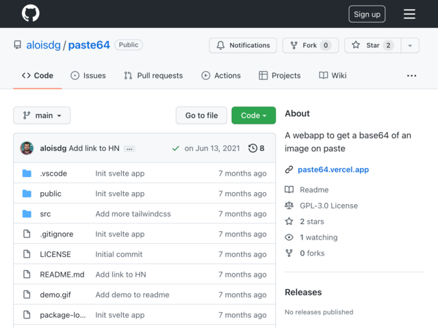Click the GitHub octocat logo
The height and width of the screenshot is (328, 438).
point(31,13)
